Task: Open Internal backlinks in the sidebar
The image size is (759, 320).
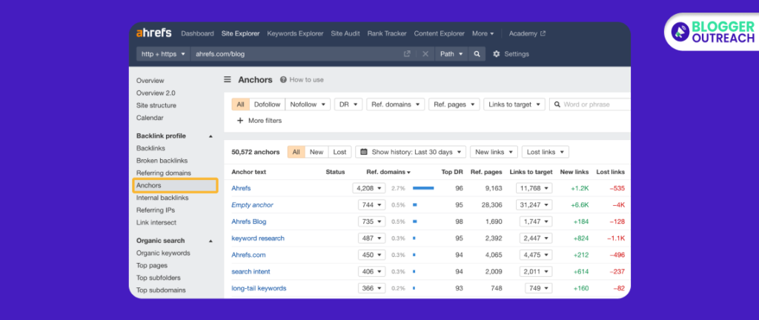Action: [x=162, y=198]
